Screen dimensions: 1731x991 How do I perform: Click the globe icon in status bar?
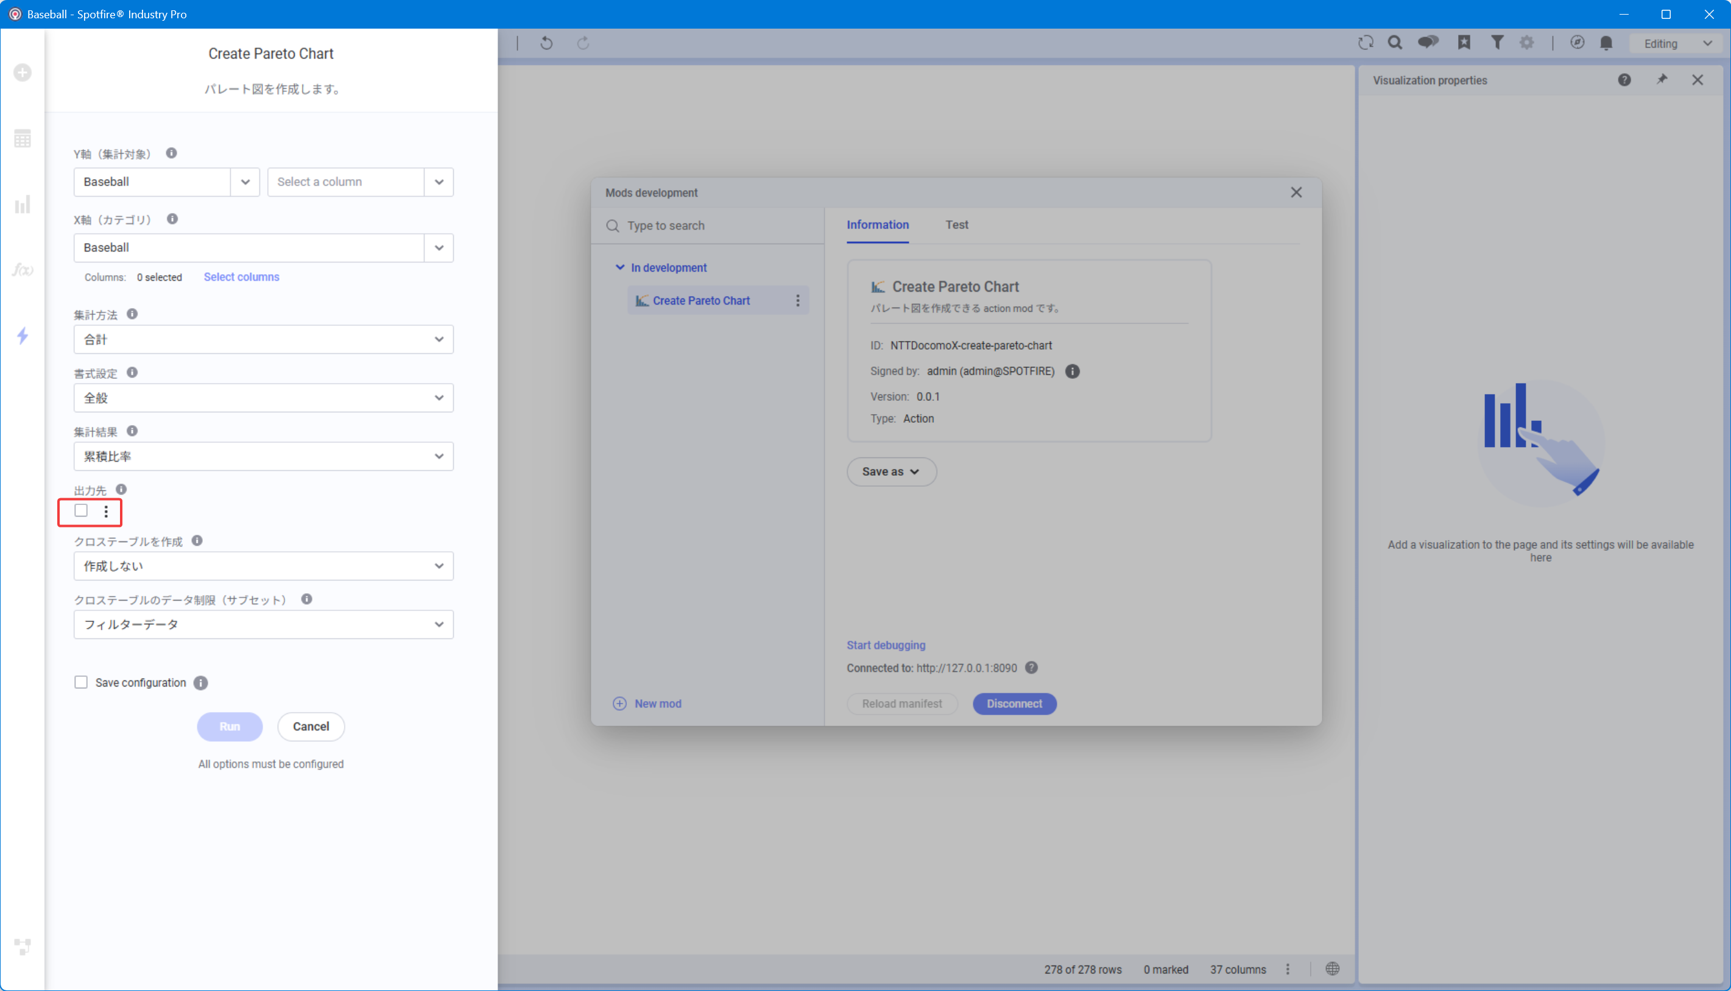pyautogui.click(x=1332, y=969)
